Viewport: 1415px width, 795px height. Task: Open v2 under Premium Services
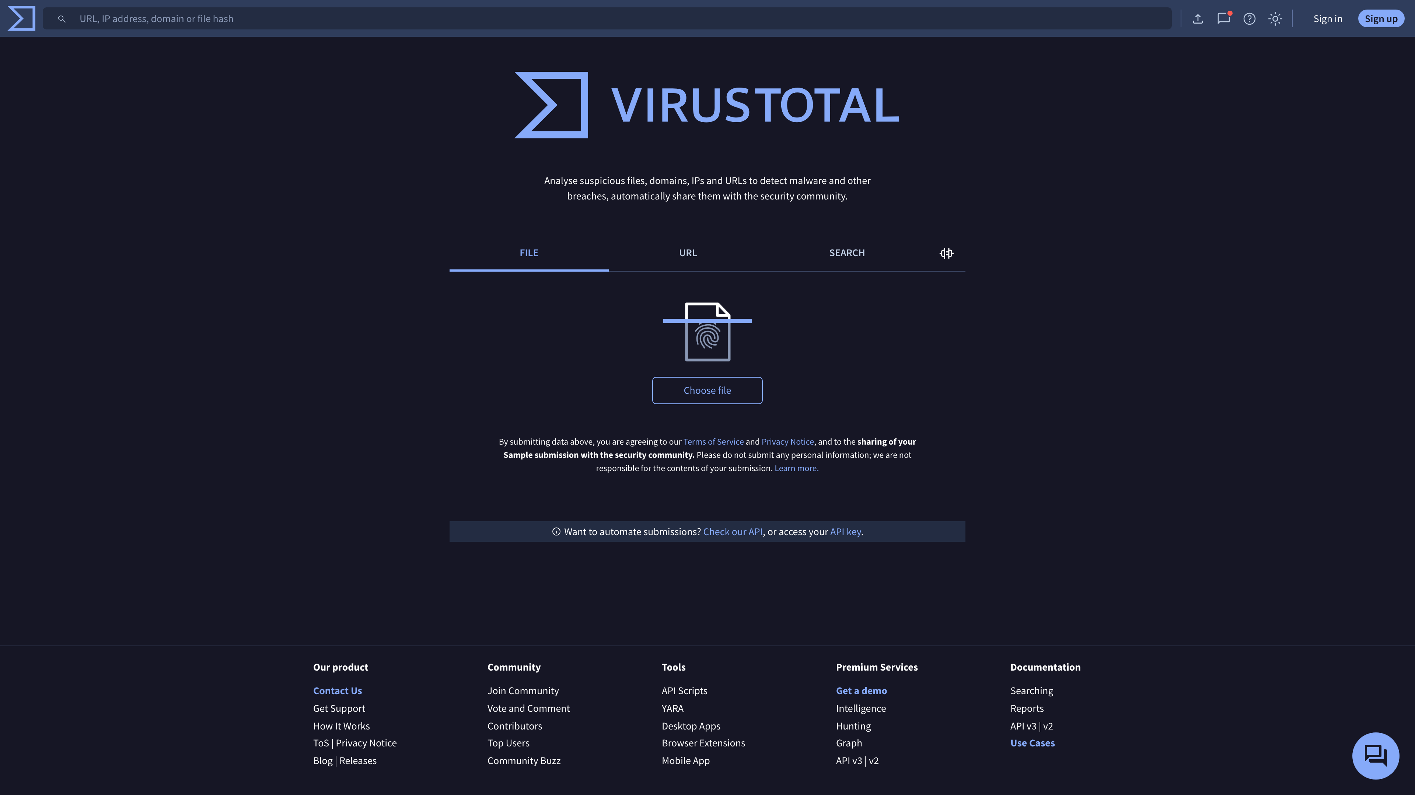pyautogui.click(x=873, y=760)
